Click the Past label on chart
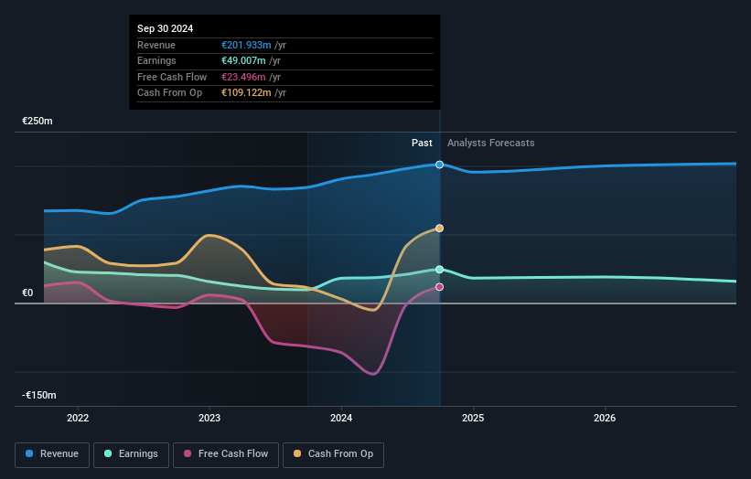 pos(422,144)
